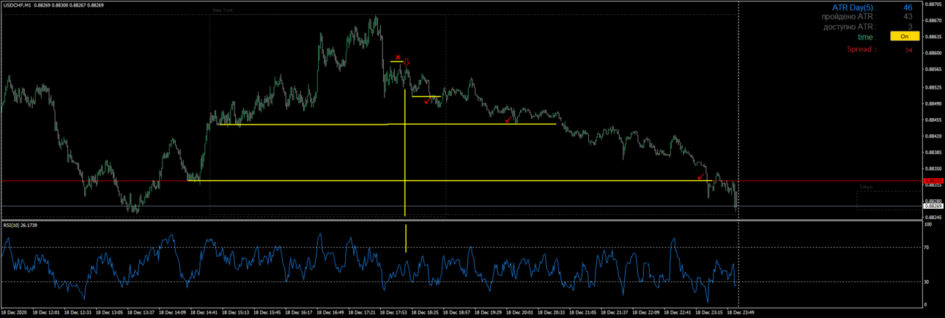The width and height of the screenshot is (945, 318).
Task: Click the Tokyo session label
Action: (x=866, y=187)
